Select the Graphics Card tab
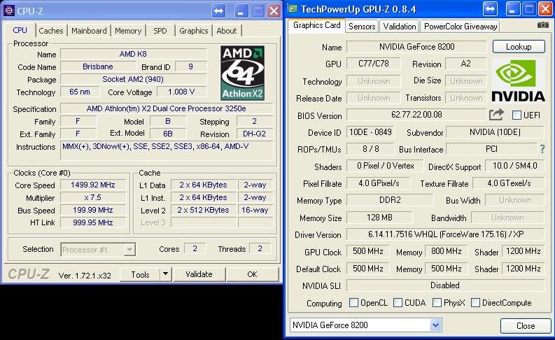 click(317, 25)
